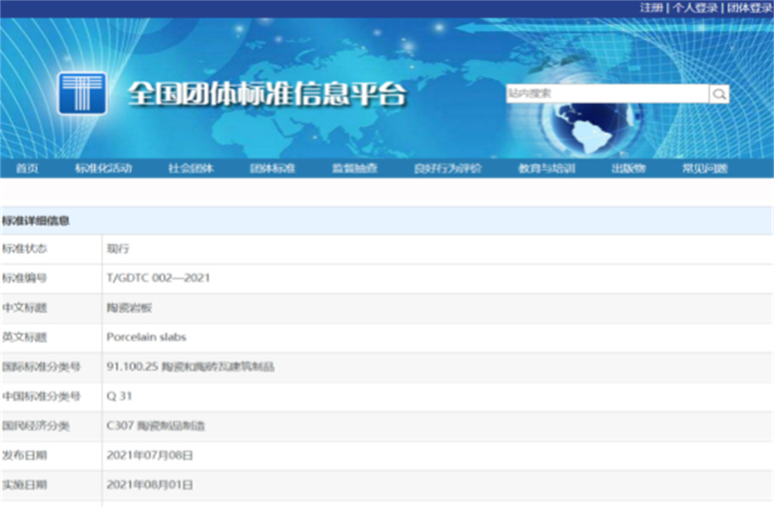Open the 团体登录 login link

[x=749, y=8]
